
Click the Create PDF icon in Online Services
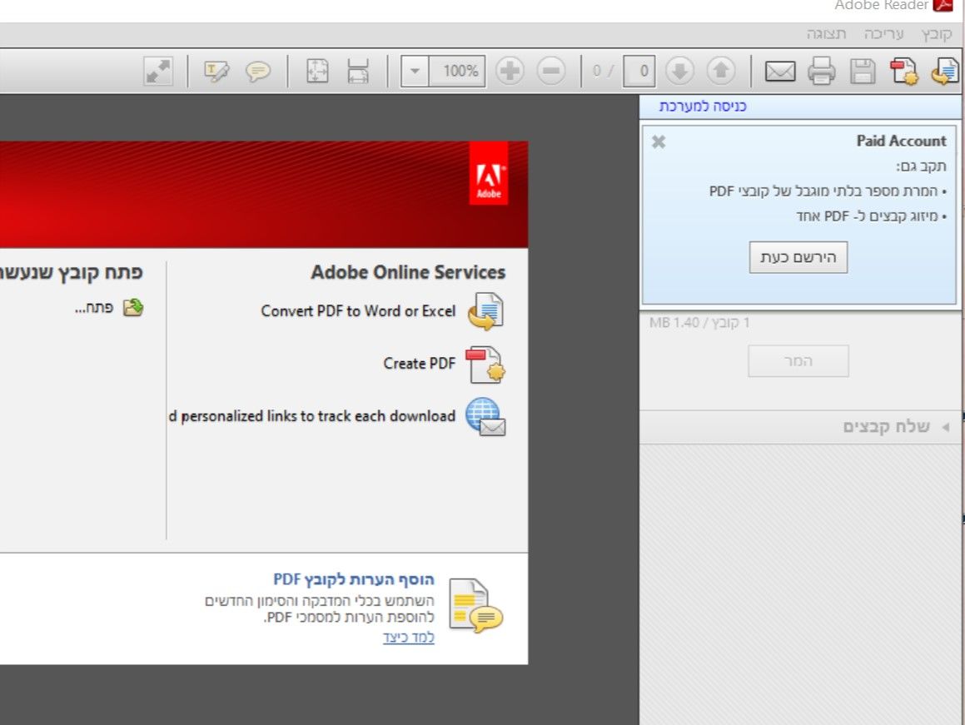click(485, 365)
